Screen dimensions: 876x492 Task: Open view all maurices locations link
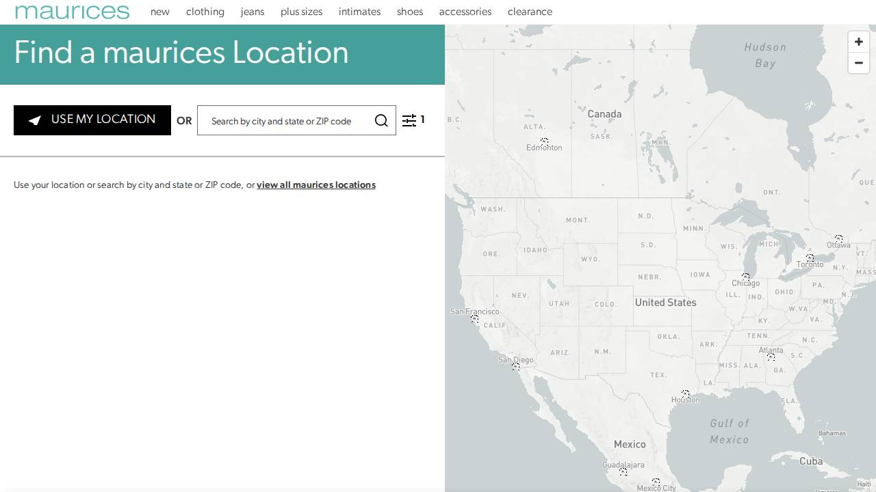(x=316, y=184)
